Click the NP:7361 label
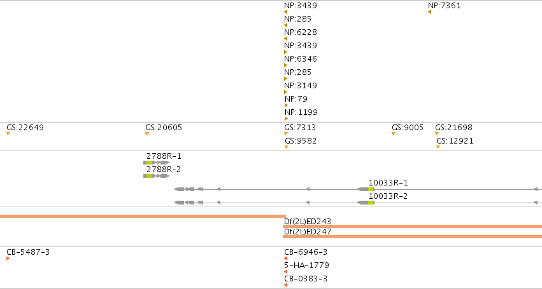Image resolution: width=542 pixels, height=289 pixels. pos(445,6)
